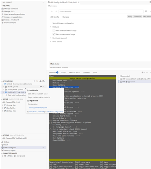Expand Build options section
The image size is (151, 169).
pyautogui.click(x=50, y=42)
